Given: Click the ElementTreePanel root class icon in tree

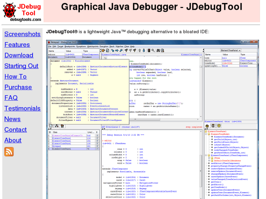Looking at the screenshot, I should [x=206, y=131].
